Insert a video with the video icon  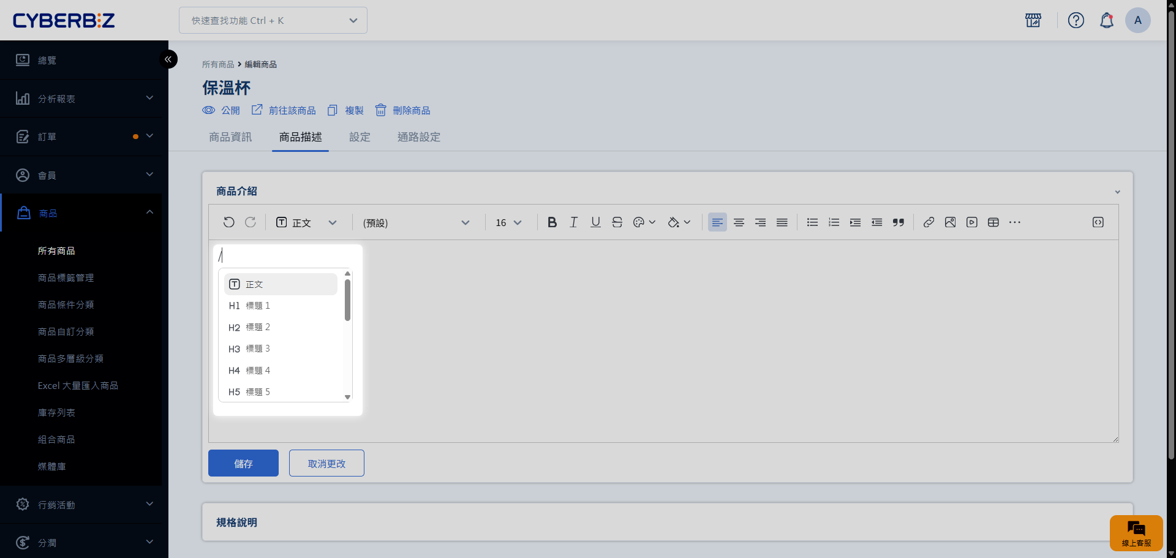[971, 222]
